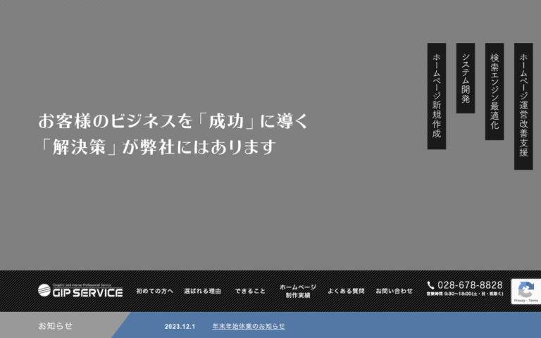Click the phone number 028-678-8828
541x338 pixels.
point(470,285)
